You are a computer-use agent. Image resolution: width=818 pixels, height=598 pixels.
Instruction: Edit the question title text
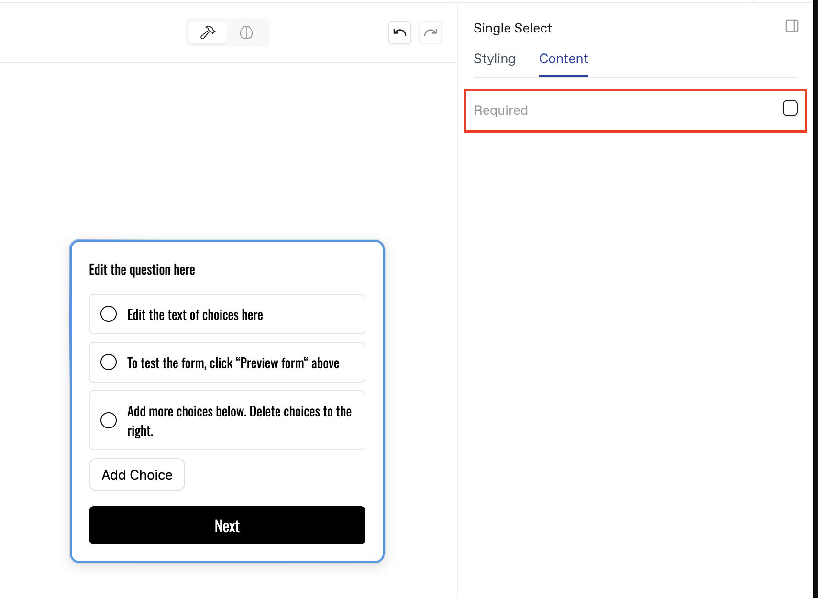click(x=142, y=270)
